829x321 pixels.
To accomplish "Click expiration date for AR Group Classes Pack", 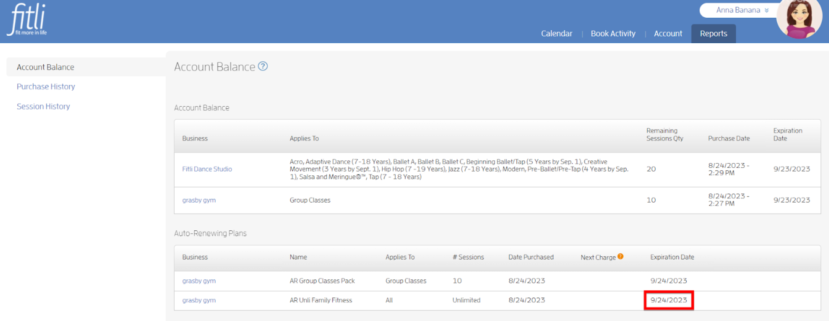I will pyautogui.click(x=669, y=281).
